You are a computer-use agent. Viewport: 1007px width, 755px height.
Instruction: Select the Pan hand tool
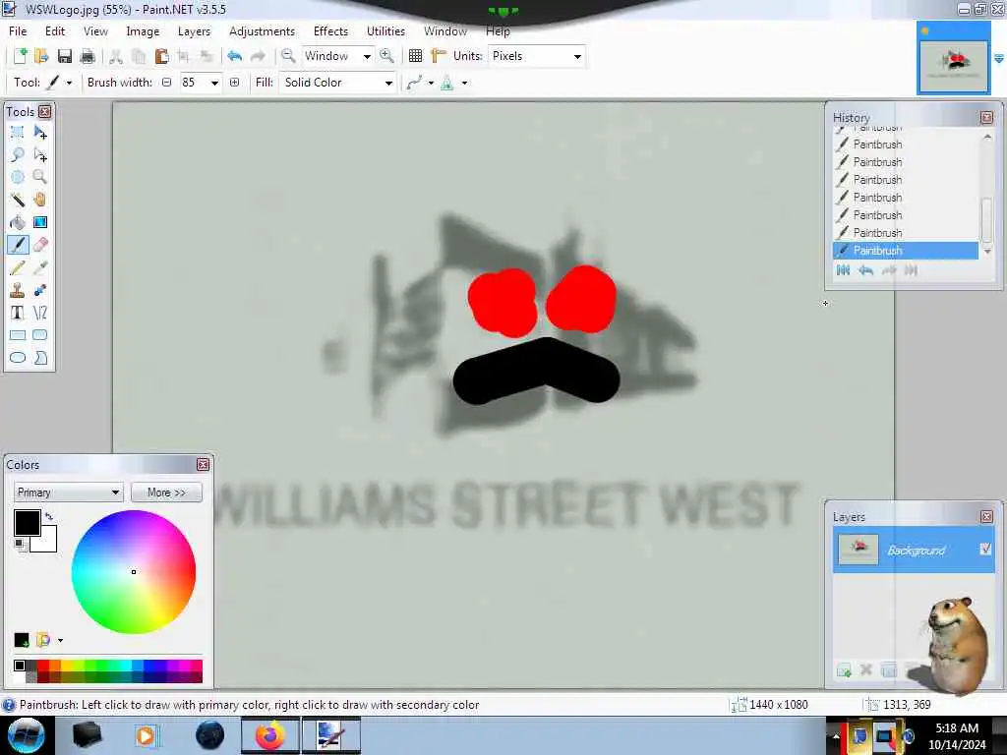point(39,200)
